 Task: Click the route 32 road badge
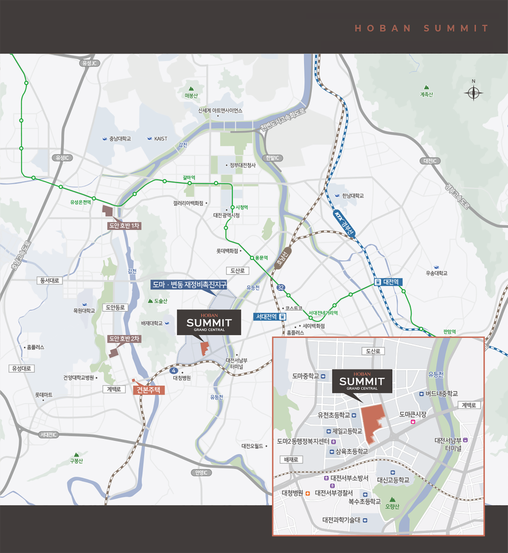[x=281, y=287]
